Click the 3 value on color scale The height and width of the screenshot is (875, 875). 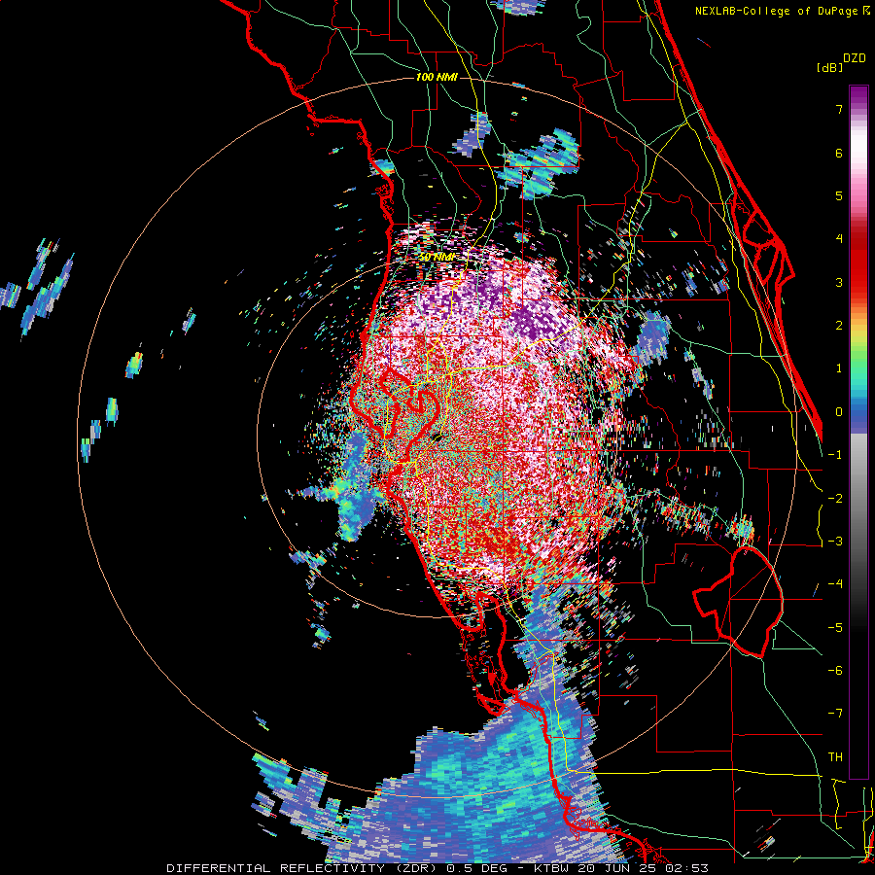pyautogui.click(x=839, y=282)
